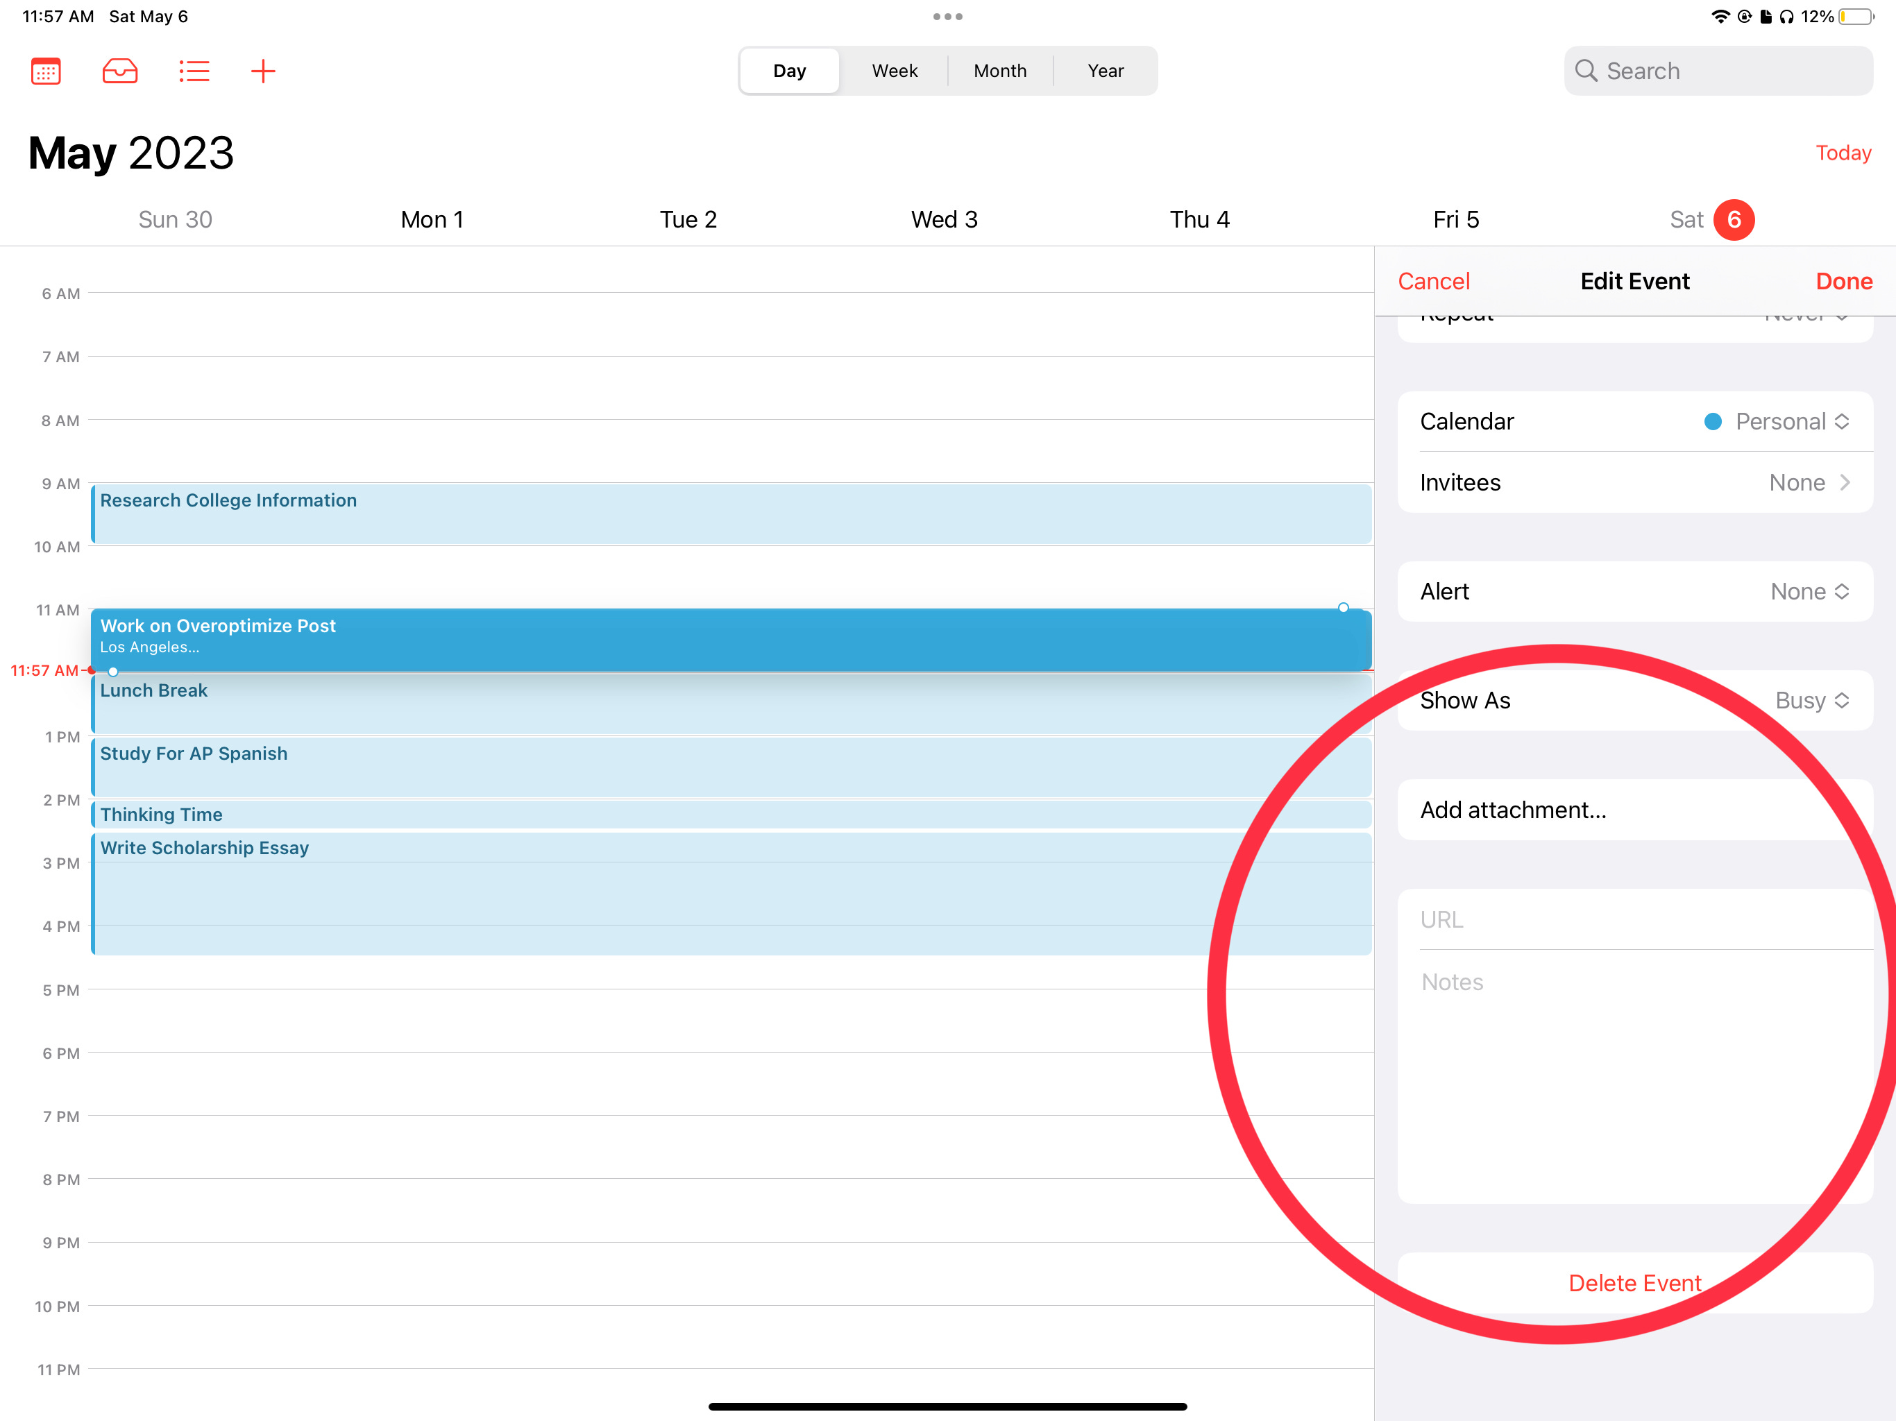Cancel editing the event

[1434, 281]
